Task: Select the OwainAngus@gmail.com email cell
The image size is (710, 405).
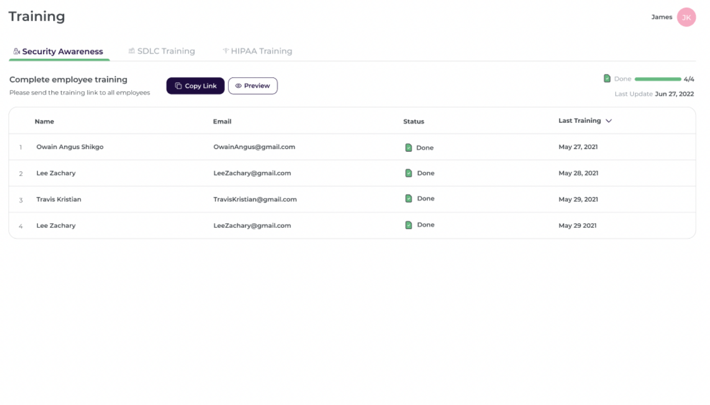Action: pyautogui.click(x=254, y=147)
